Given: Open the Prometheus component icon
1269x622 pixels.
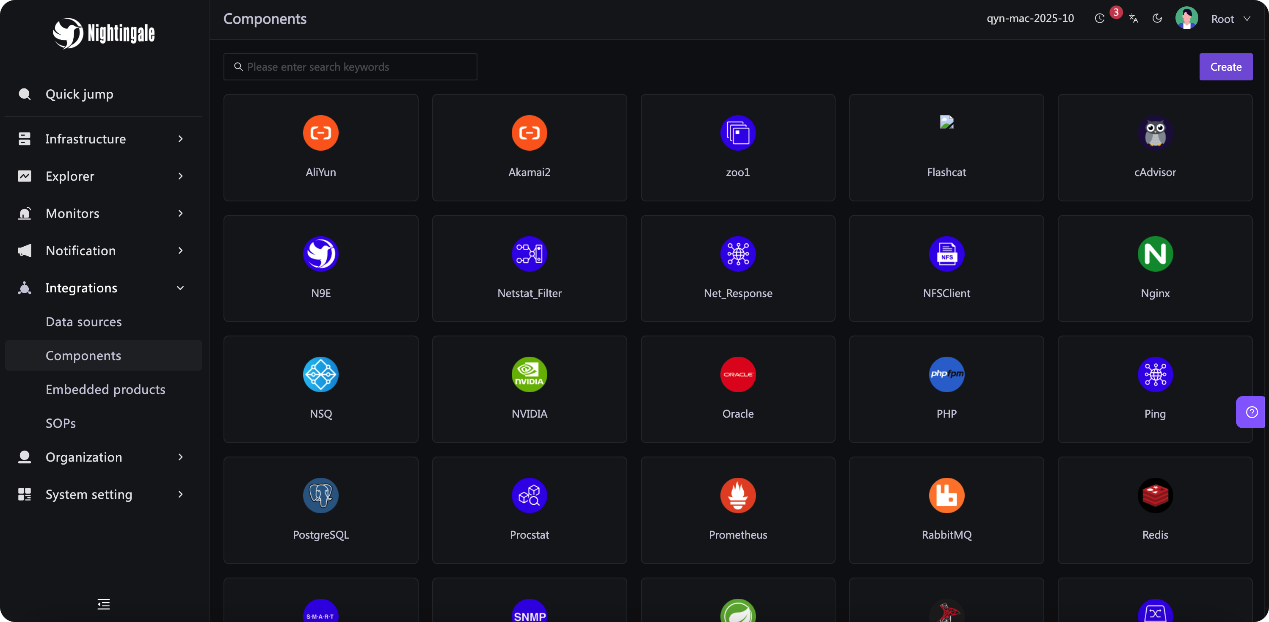Looking at the screenshot, I should click(x=737, y=495).
